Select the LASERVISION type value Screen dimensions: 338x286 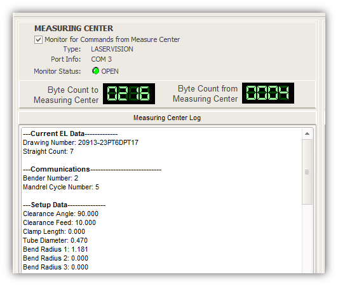click(x=112, y=49)
